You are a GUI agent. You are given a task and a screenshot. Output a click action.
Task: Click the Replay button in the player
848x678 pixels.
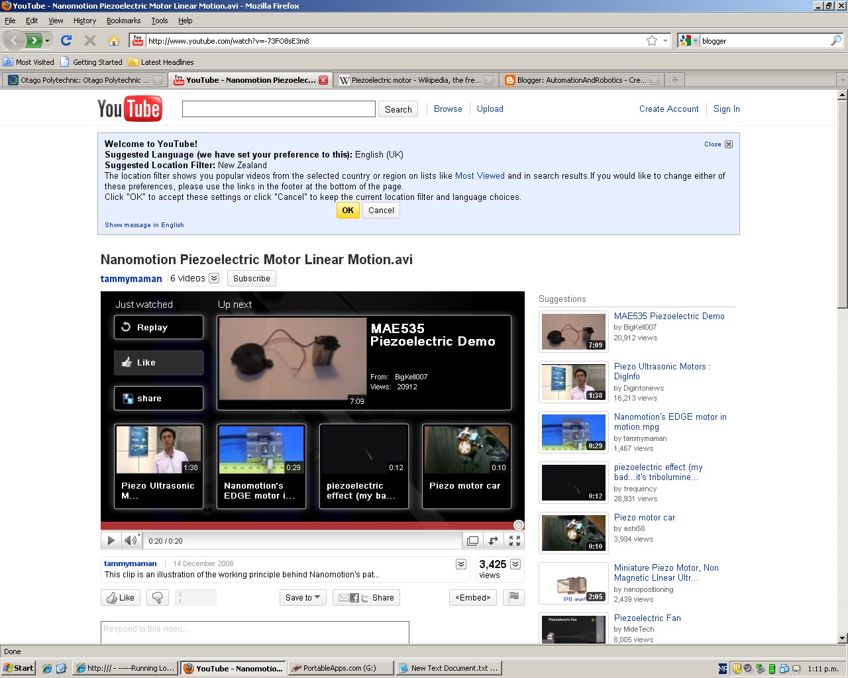pyautogui.click(x=159, y=327)
